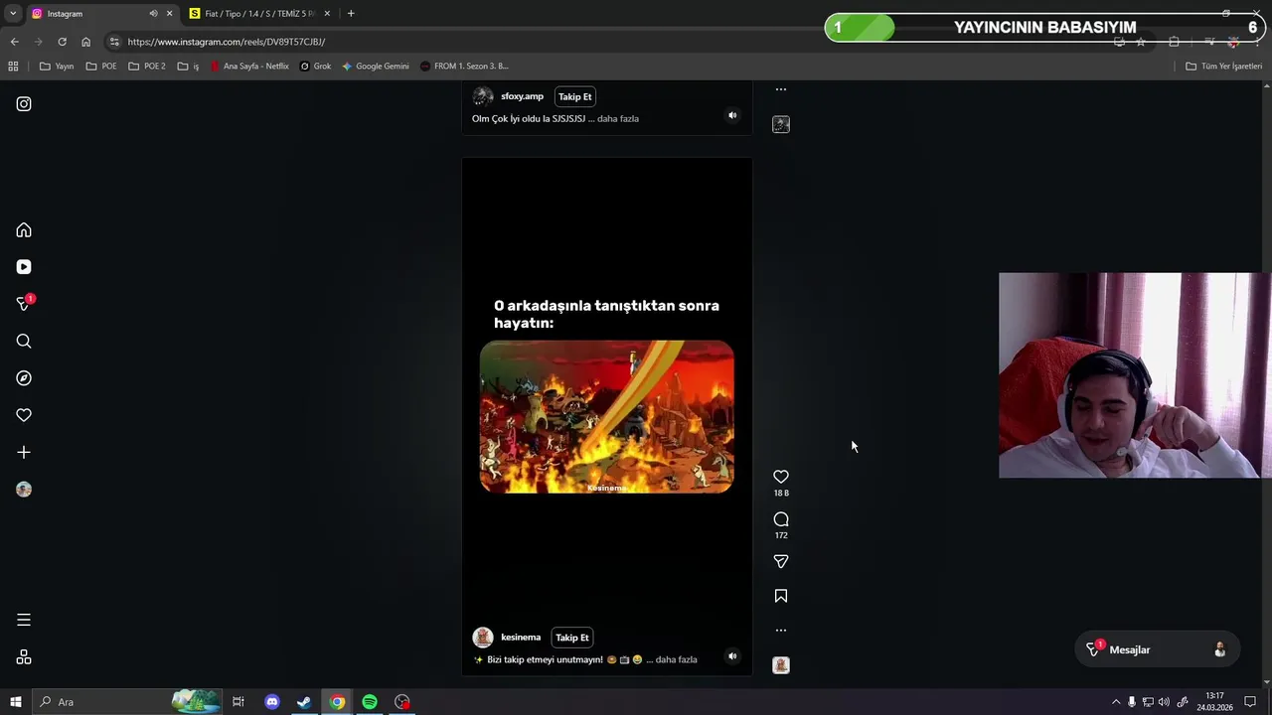
Task: Mute the kesinema reel sound
Action: (x=732, y=655)
